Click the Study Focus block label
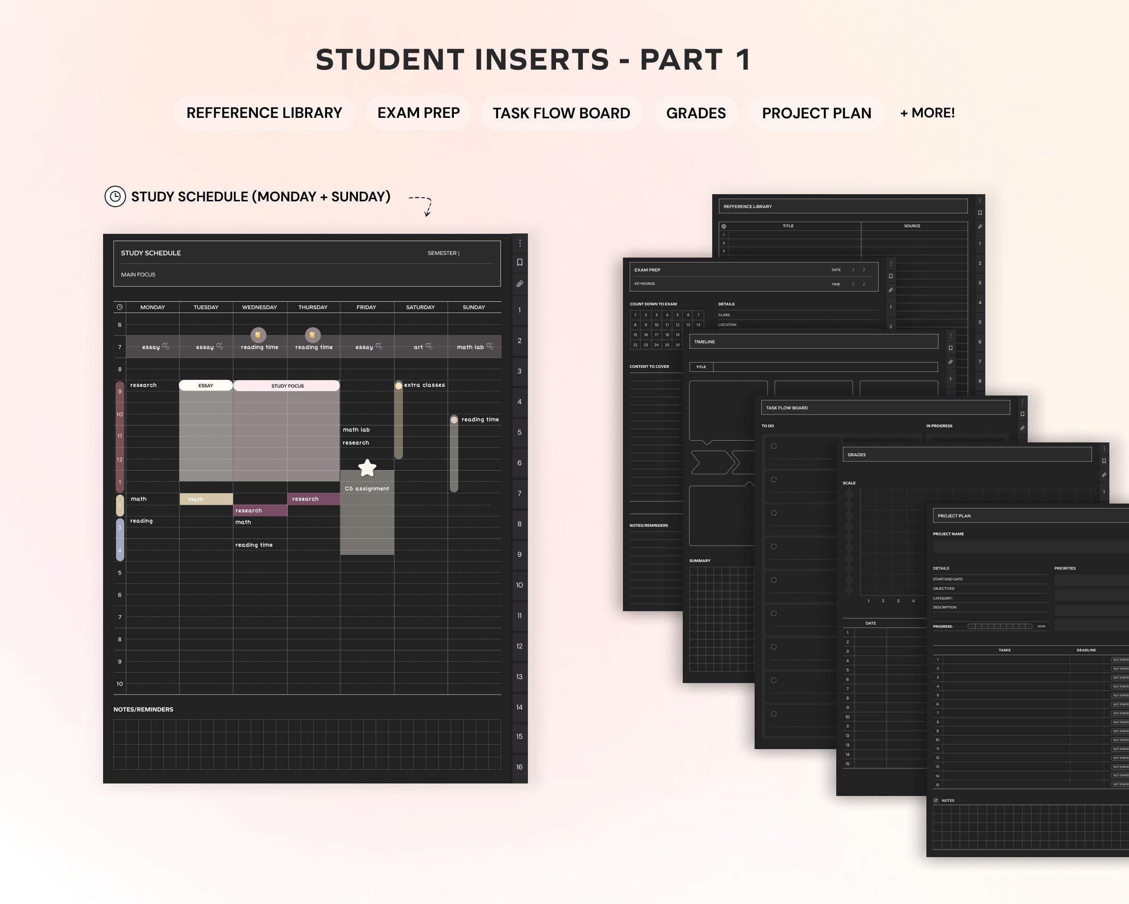The width and height of the screenshot is (1129, 904). [287, 386]
